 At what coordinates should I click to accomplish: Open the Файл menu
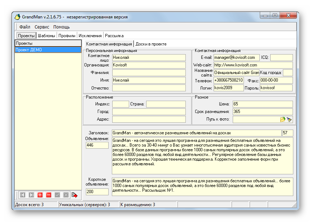coord(25,27)
